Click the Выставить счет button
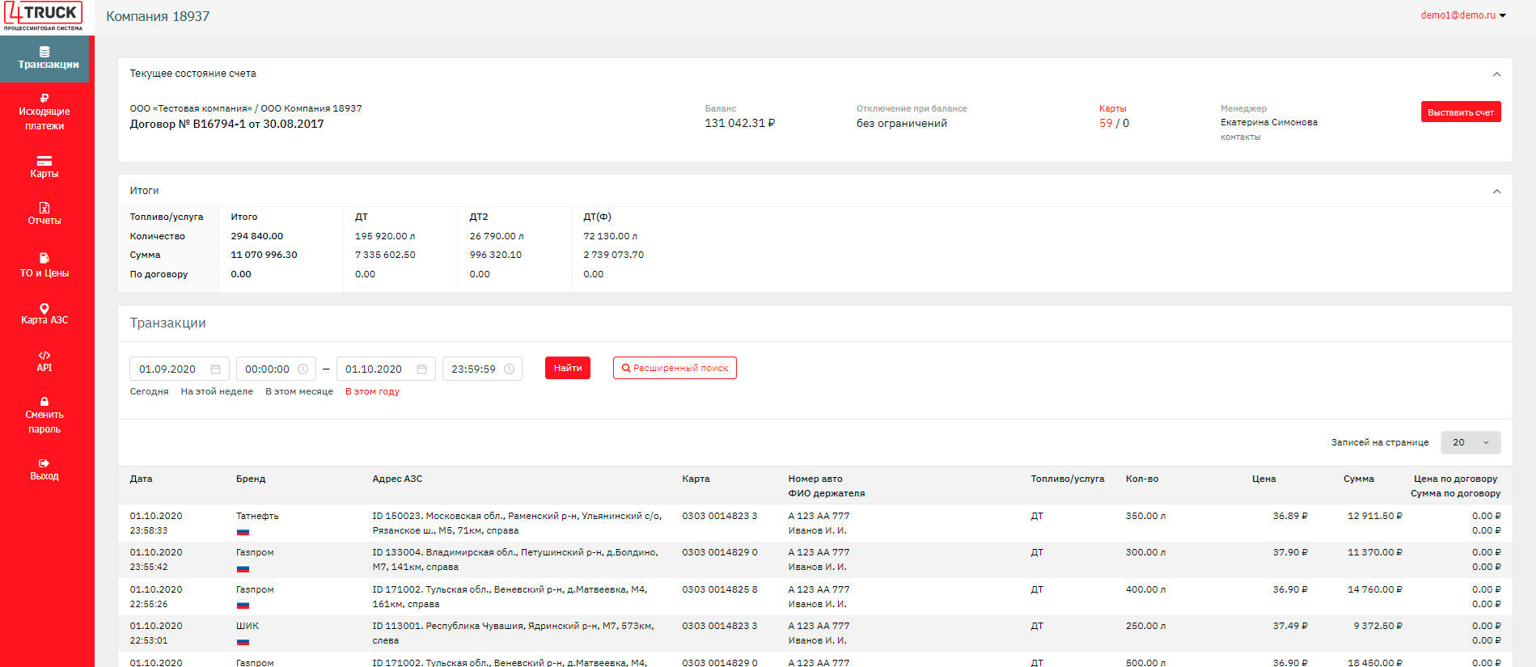Image resolution: width=1536 pixels, height=667 pixels. point(1460,112)
